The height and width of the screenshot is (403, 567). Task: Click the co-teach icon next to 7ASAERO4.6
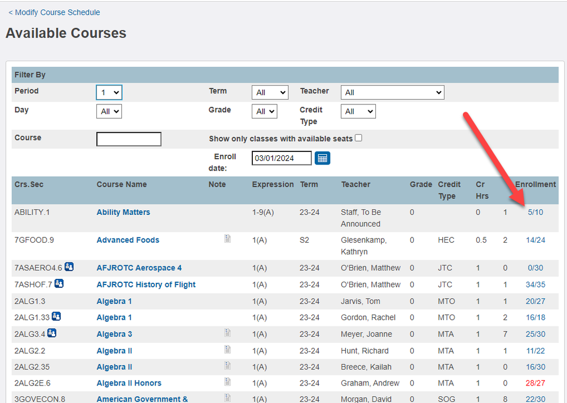pyautogui.click(x=69, y=267)
